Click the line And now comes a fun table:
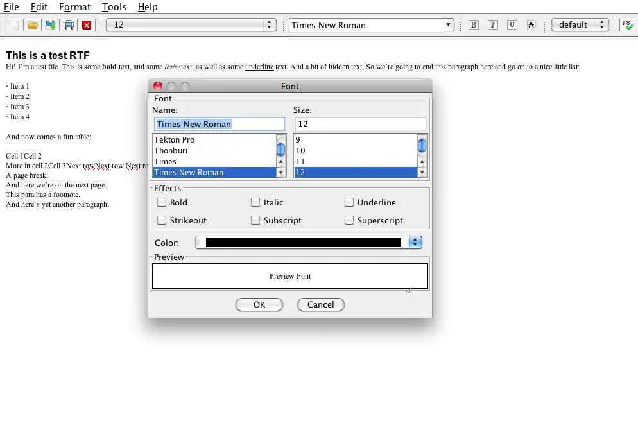 (48, 137)
